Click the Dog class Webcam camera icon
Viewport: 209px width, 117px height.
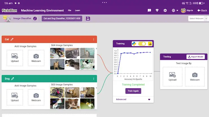[x=36, y=96]
